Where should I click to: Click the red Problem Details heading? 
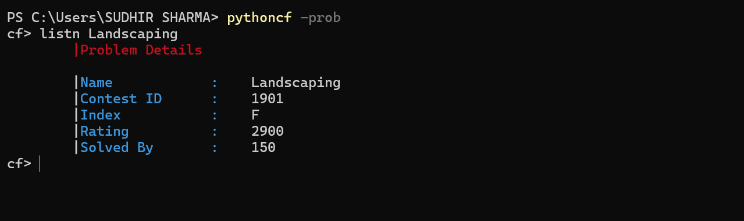pyautogui.click(x=141, y=50)
